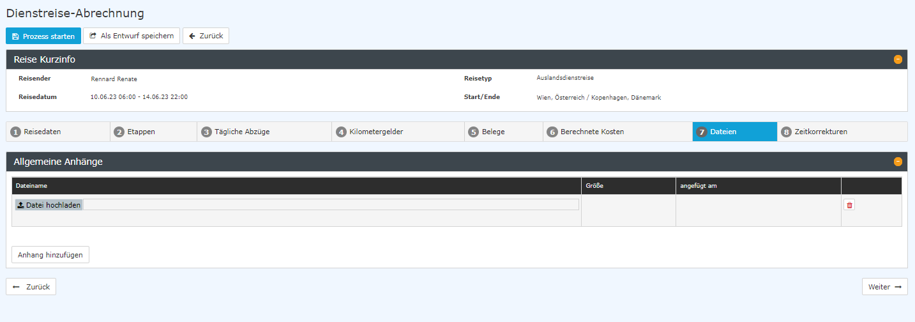Go to Tägliche Abzüge tab
The image size is (915, 322).
click(264, 132)
